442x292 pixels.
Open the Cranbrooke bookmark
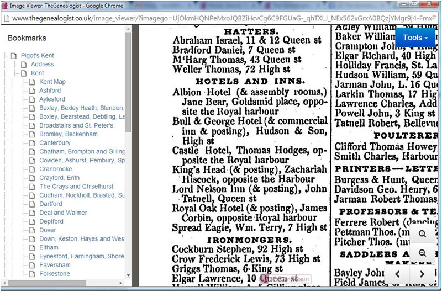(x=56, y=169)
